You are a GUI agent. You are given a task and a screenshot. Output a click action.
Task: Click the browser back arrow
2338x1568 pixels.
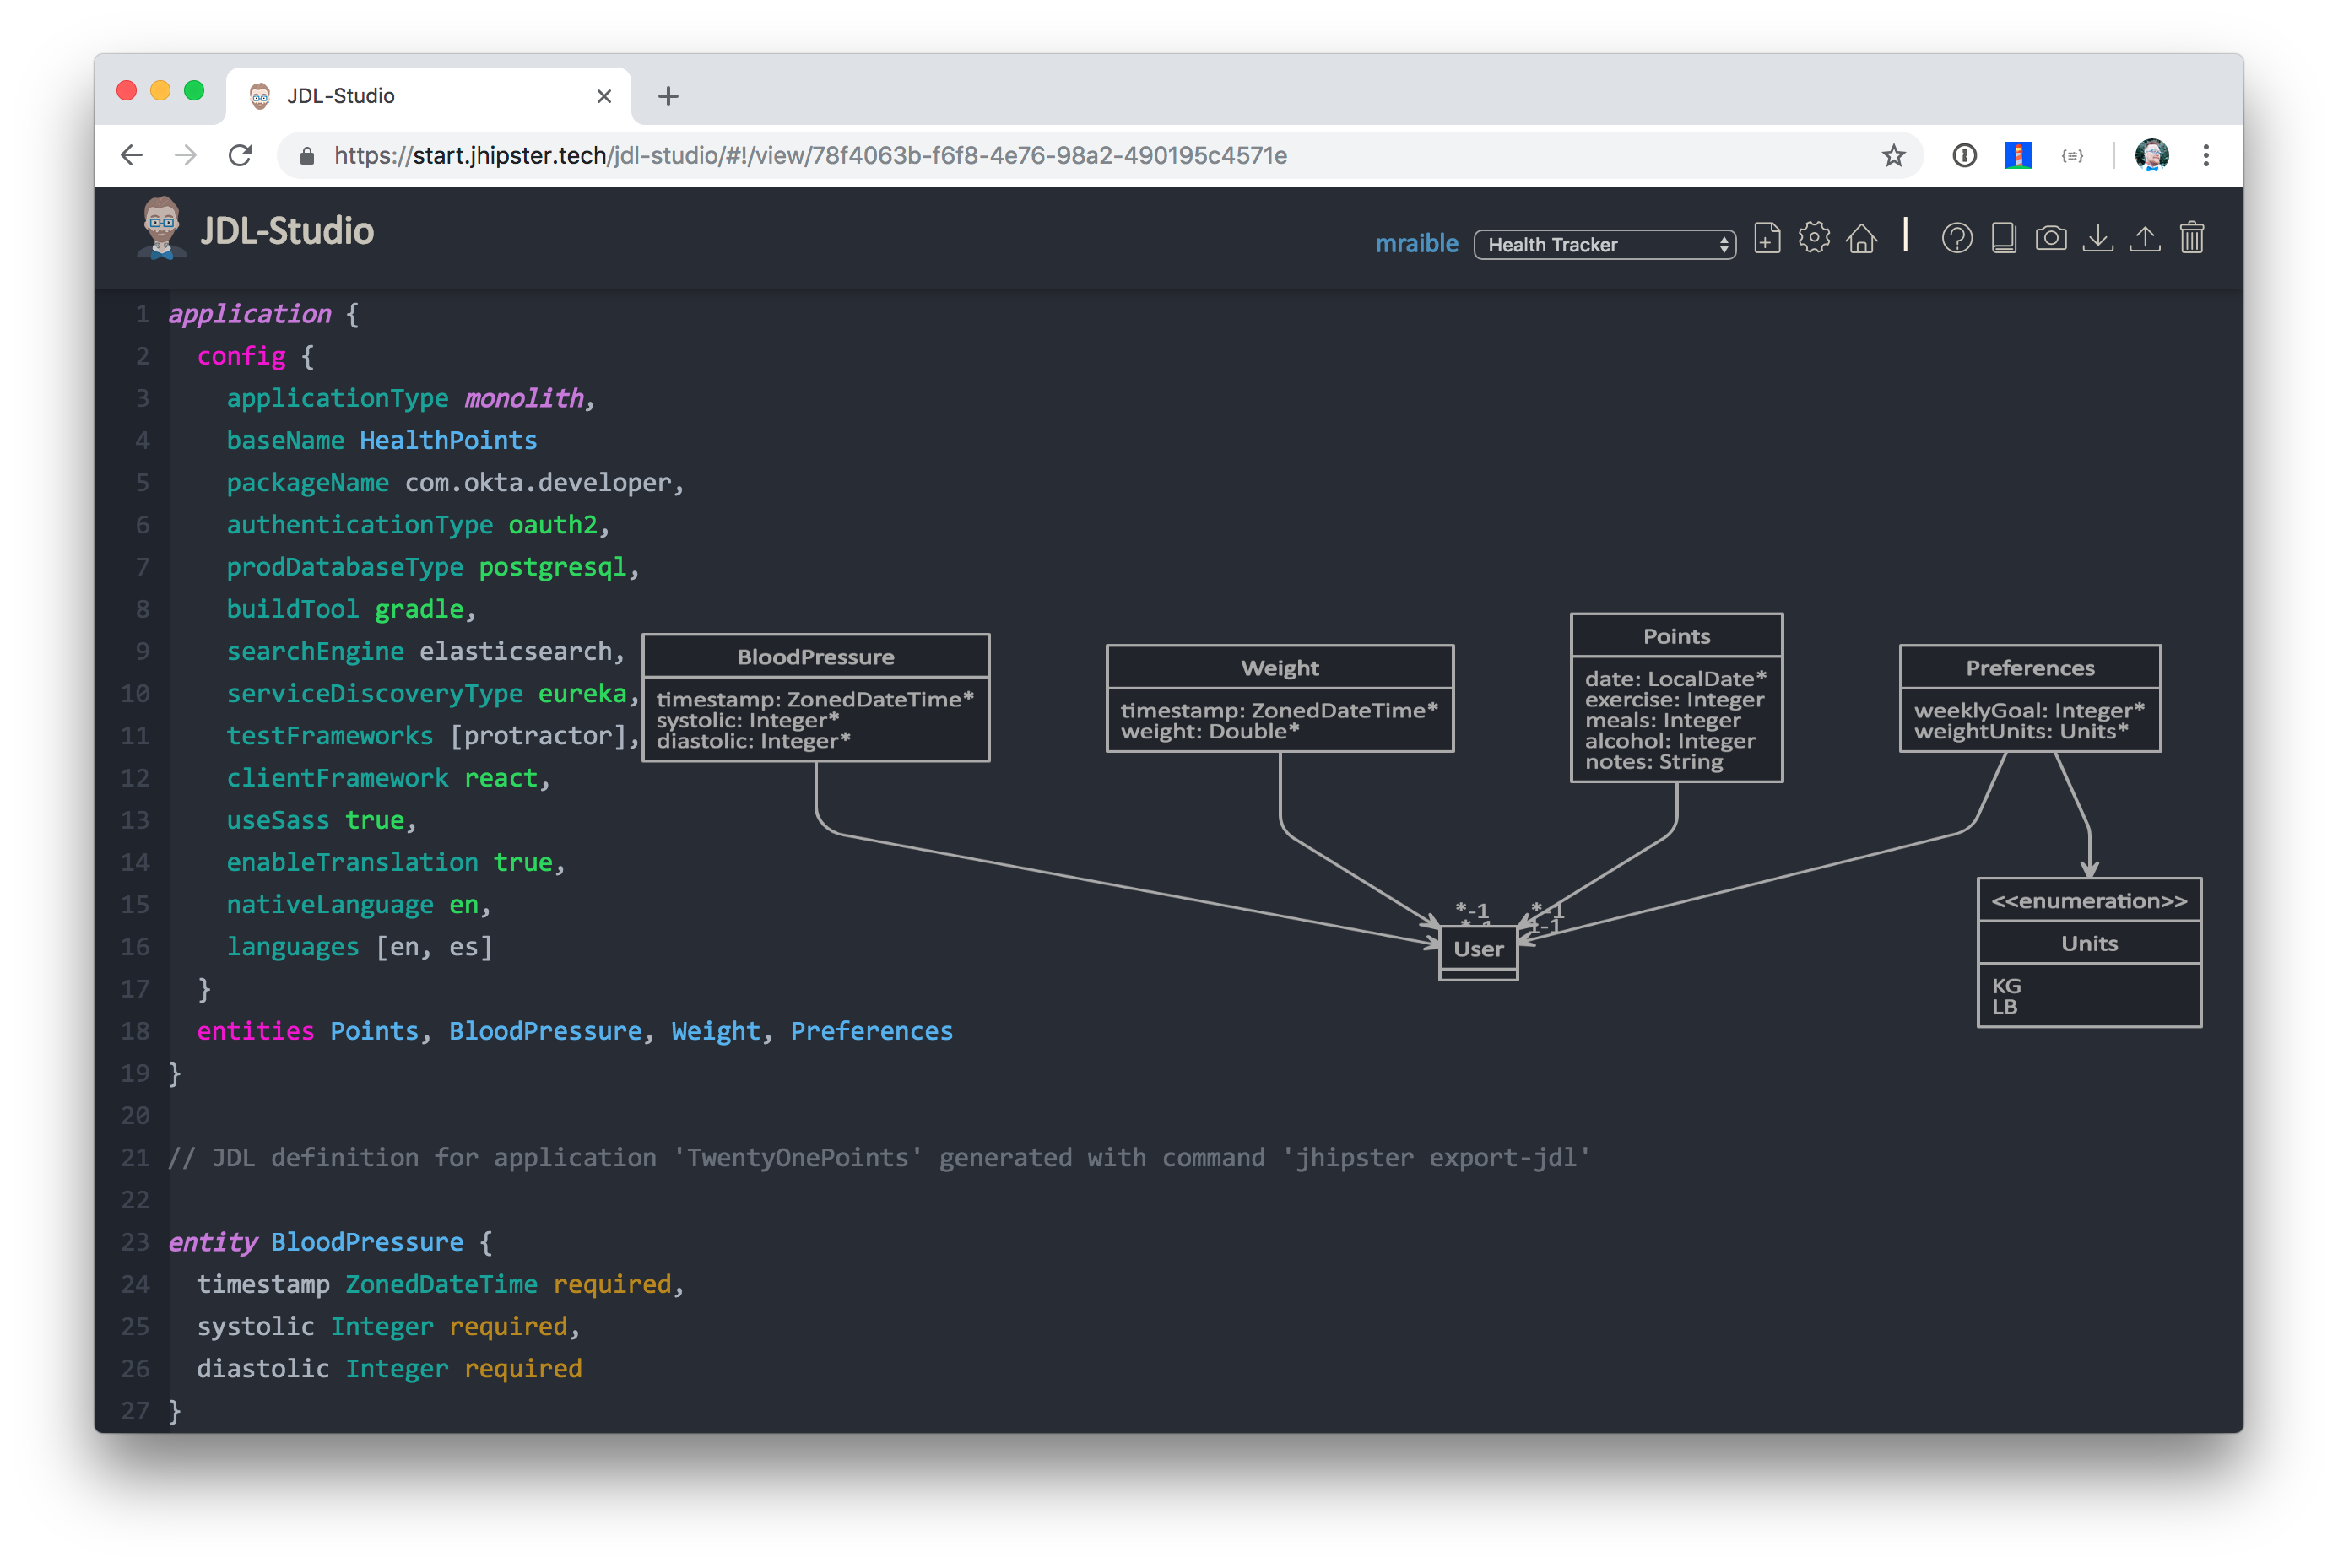[x=132, y=155]
